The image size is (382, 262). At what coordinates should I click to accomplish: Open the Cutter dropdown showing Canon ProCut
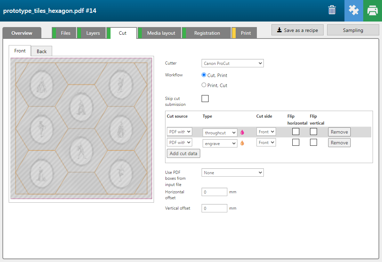(x=233, y=64)
